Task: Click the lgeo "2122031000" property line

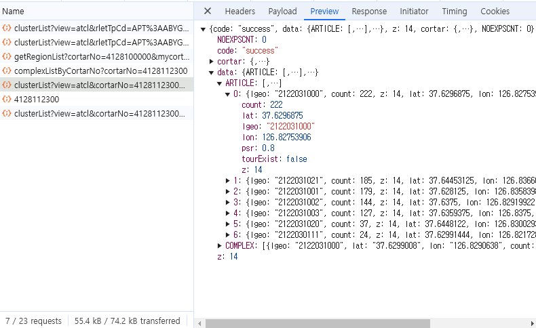Action: 278,127
